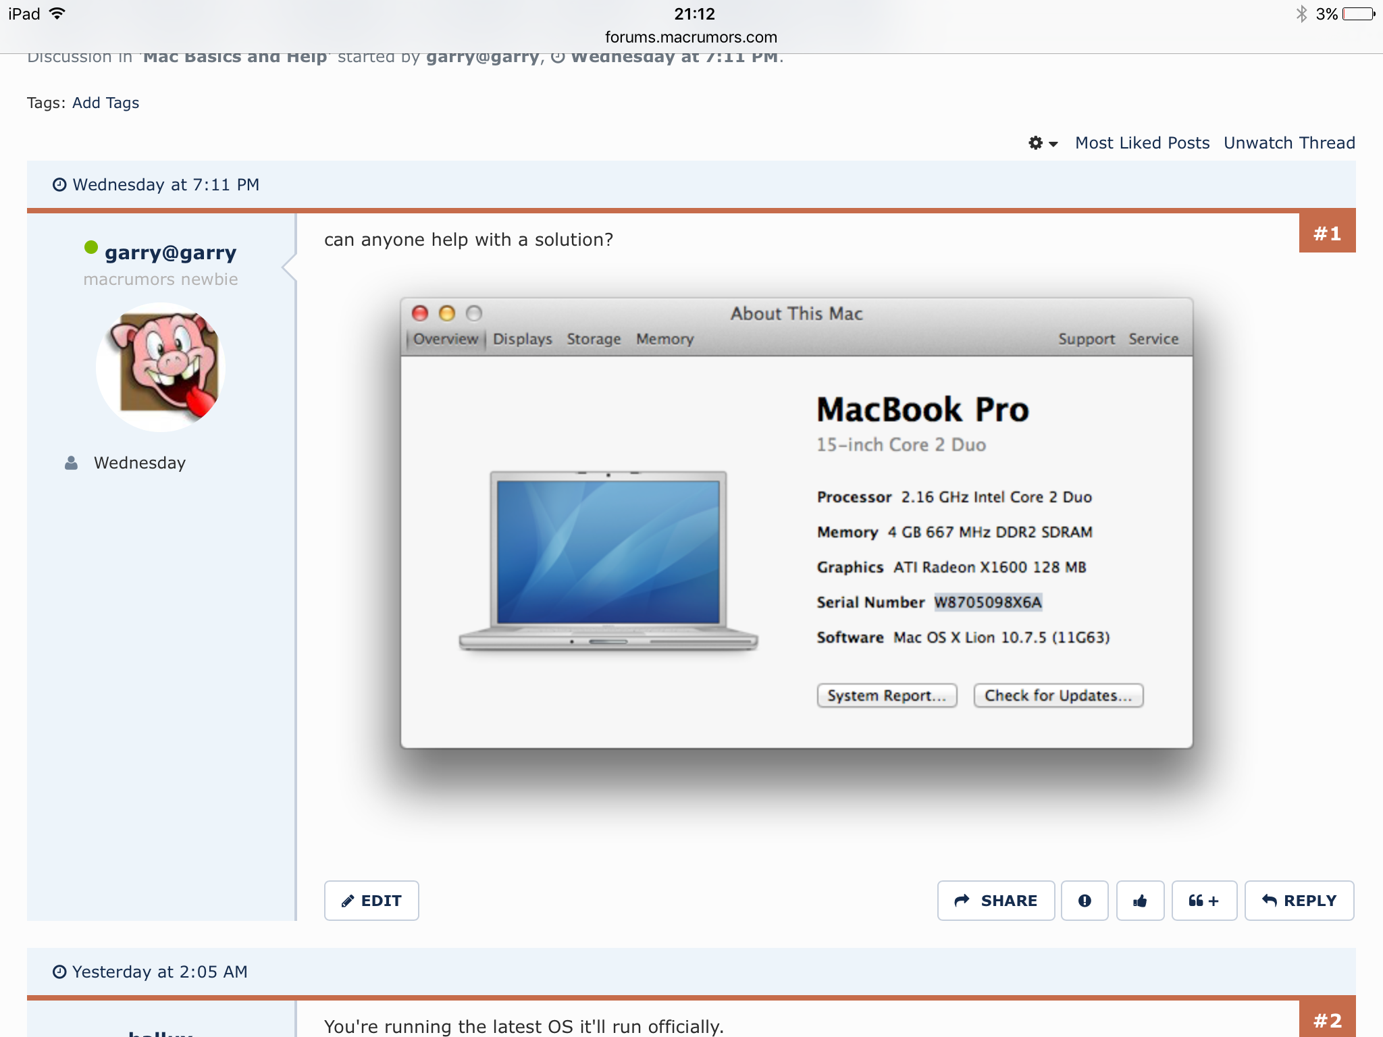Click the MacBook Pro laptop picture
Image resolution: width=1383 pixels, height=1037 pixels.
(x=608, y=560)
